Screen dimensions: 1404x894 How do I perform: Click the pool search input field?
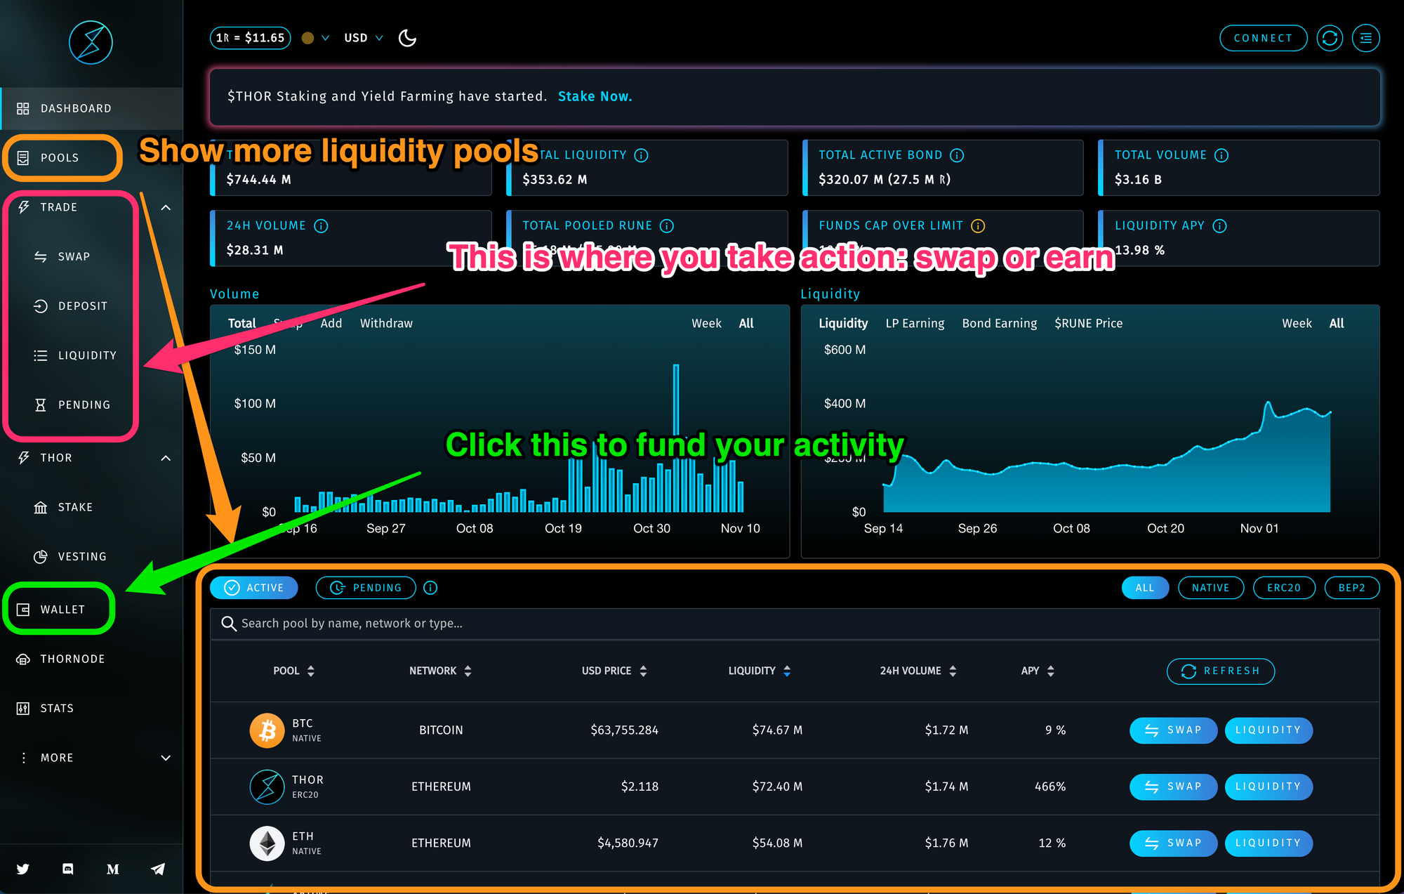pos(793,624)
